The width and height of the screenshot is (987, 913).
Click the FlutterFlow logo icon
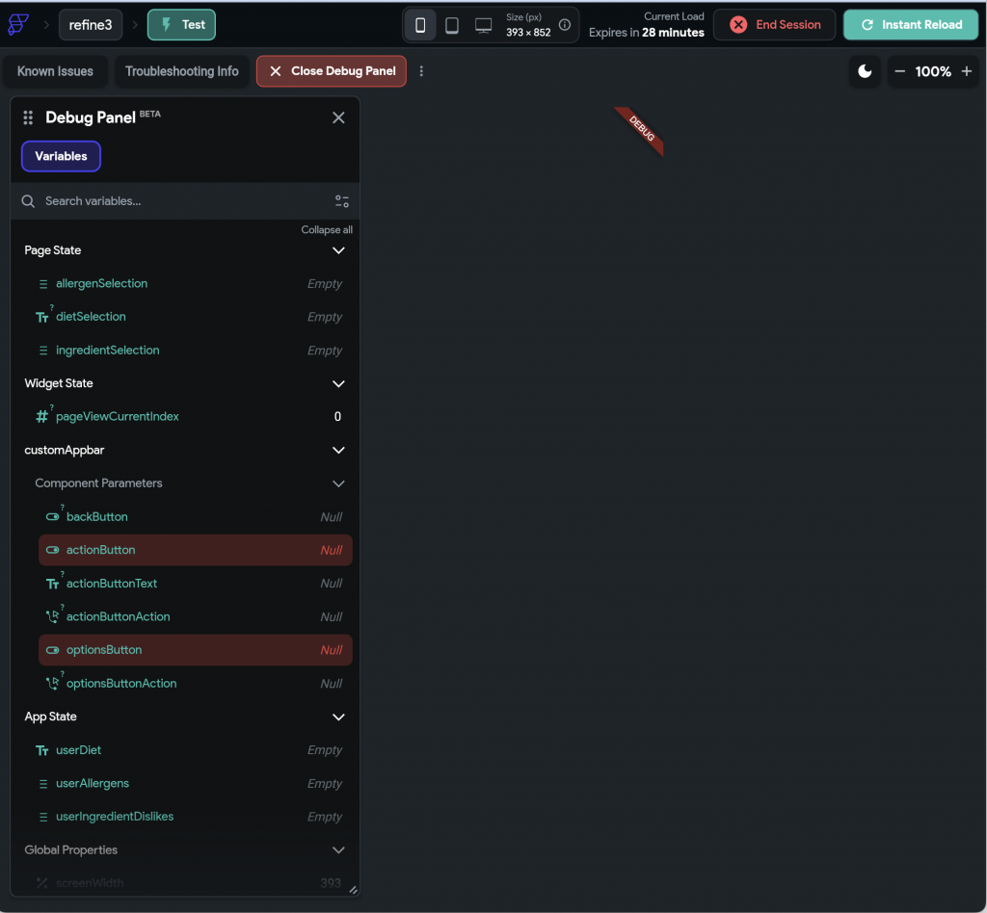[x=17, y=24]
